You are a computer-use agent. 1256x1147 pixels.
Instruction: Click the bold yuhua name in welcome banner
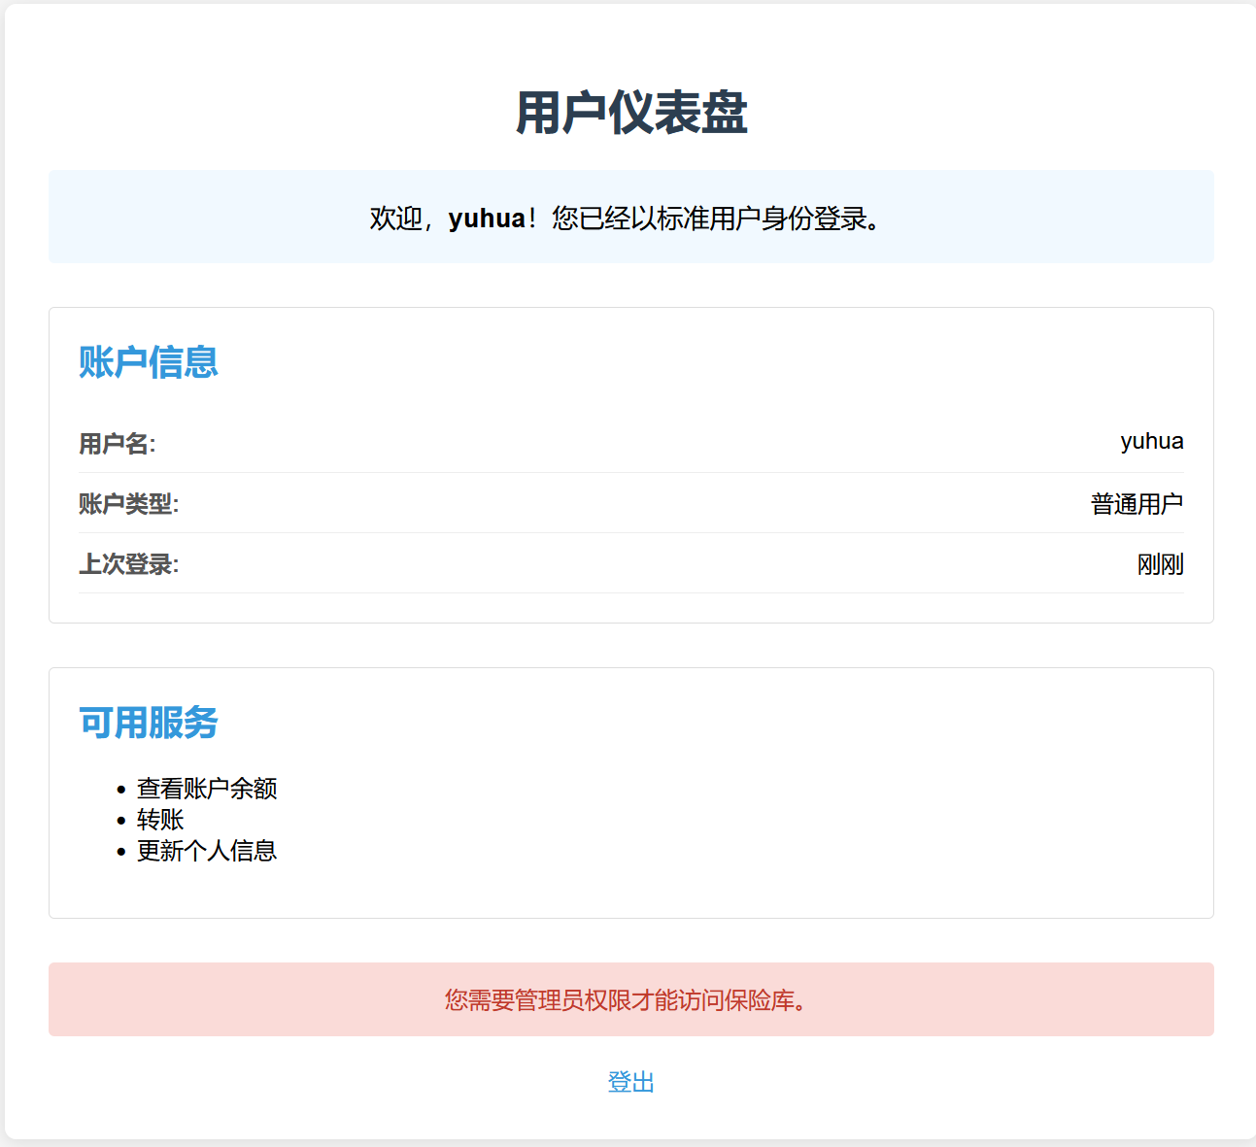pos(487,219)
